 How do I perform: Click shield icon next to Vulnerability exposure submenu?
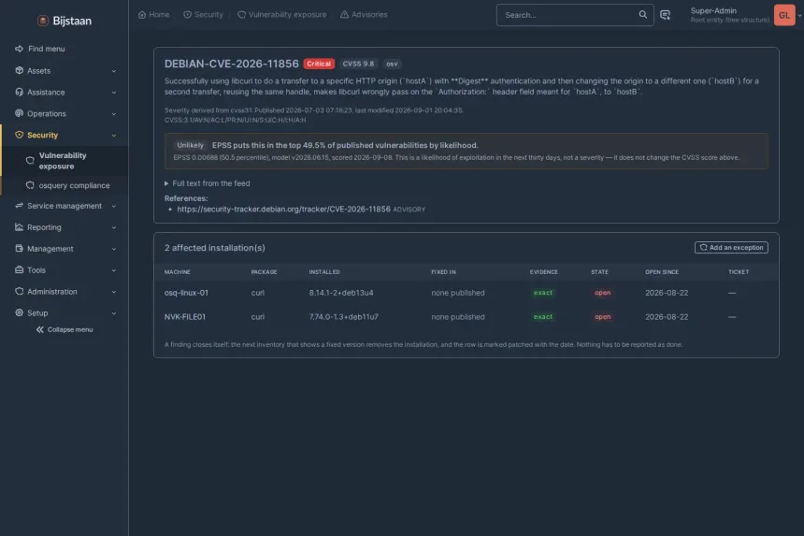(30, 161)
